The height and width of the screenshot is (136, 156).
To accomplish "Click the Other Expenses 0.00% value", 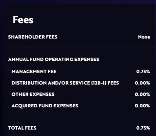I will tap(142, 94).
